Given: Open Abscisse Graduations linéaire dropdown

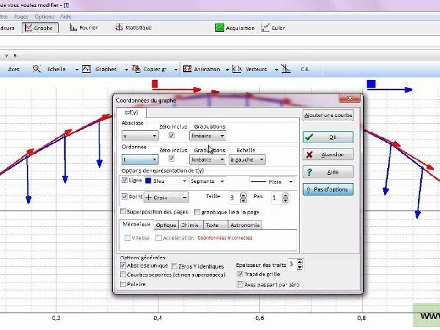Looking at the screenshot, I should pos(208,136).
